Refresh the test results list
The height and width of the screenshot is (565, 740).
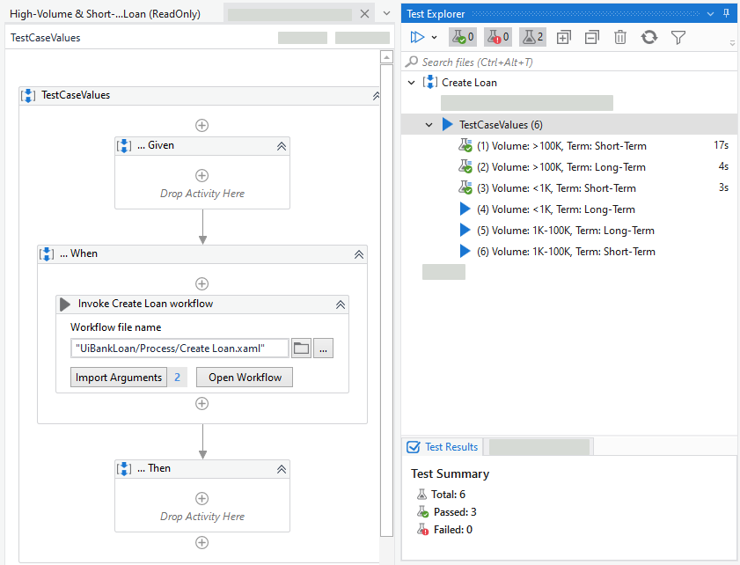click(x=649, y=37)
